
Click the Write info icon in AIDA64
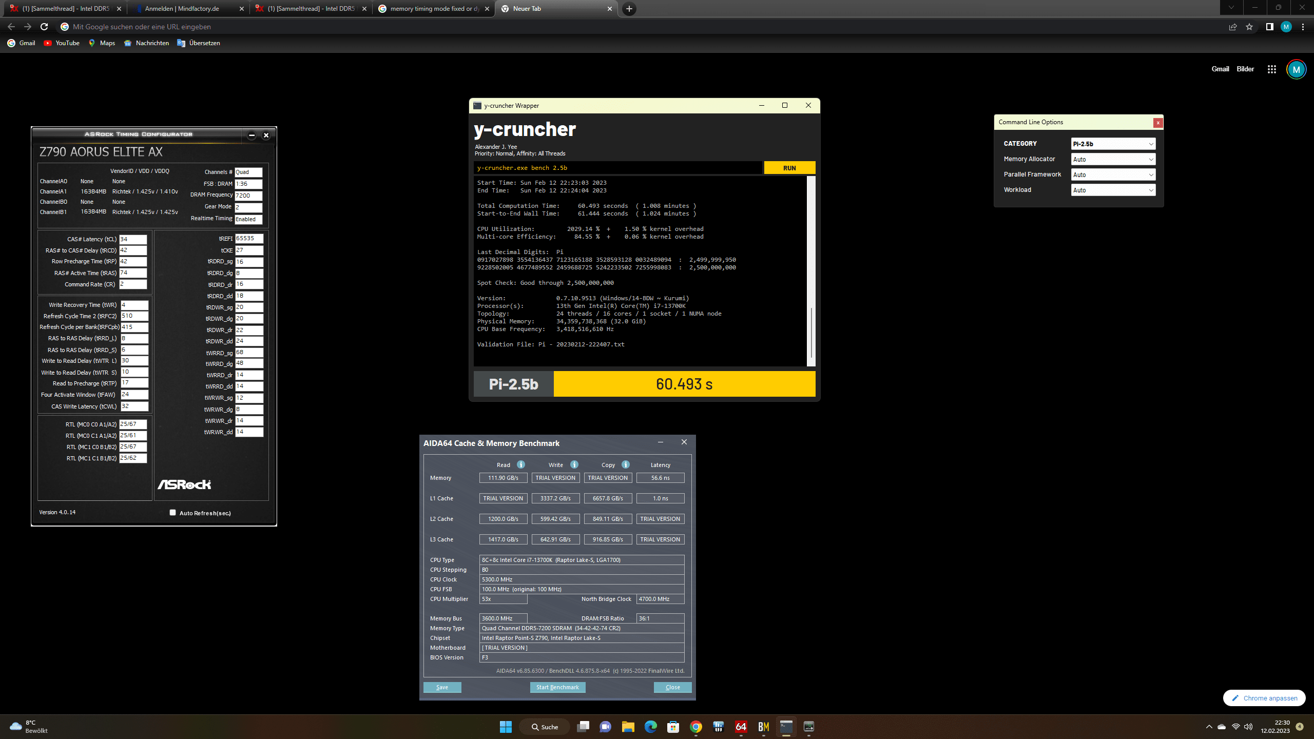pos(574,464)
